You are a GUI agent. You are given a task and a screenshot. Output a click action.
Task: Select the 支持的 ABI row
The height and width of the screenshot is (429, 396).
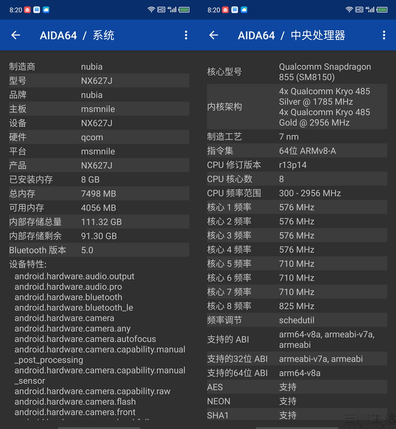point(297,339)
